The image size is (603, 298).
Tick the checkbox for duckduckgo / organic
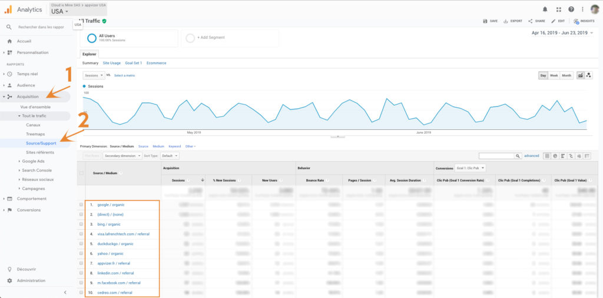[x=81, y=243]
